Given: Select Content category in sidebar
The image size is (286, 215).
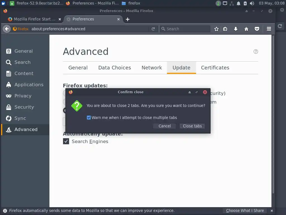Looking at the screenshot, I should pos(25,74).
